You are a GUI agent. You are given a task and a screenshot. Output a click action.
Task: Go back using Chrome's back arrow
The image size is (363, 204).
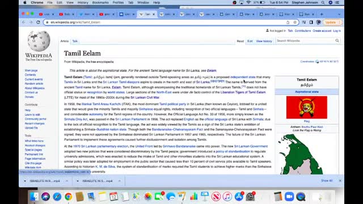[24, 22]
